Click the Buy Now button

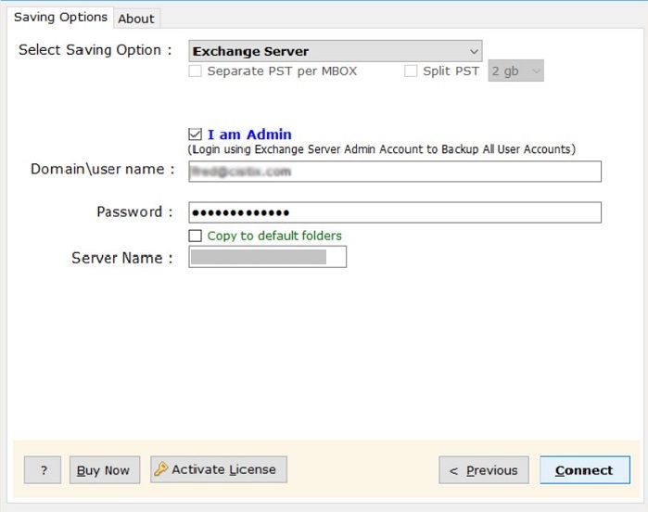(105, 470)
